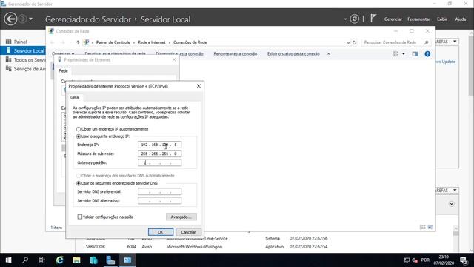Close the TCP/IPv4 properties dialog
This screenshot has width=474, height=267.
(198, 86)
